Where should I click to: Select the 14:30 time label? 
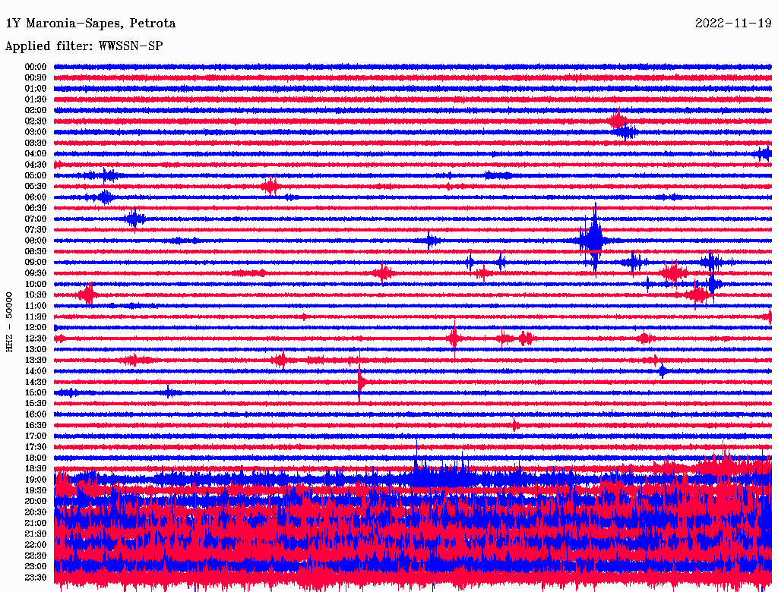[x=36, y=382]
